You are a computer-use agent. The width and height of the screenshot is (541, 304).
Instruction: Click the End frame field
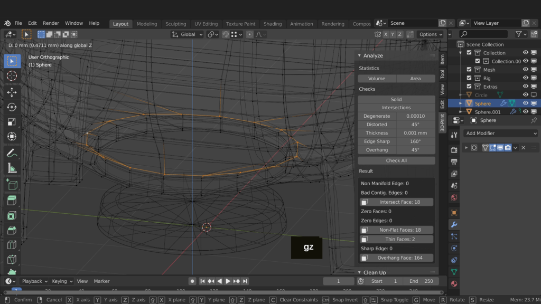(x=421, y=281)
